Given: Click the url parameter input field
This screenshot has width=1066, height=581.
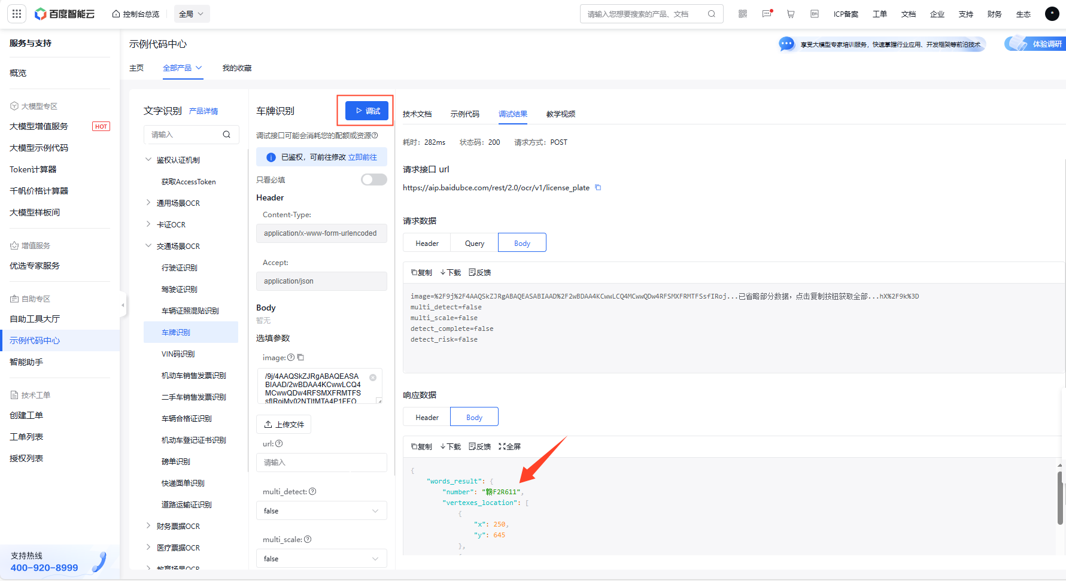Looking at the screenshot, I should point(322,463).
